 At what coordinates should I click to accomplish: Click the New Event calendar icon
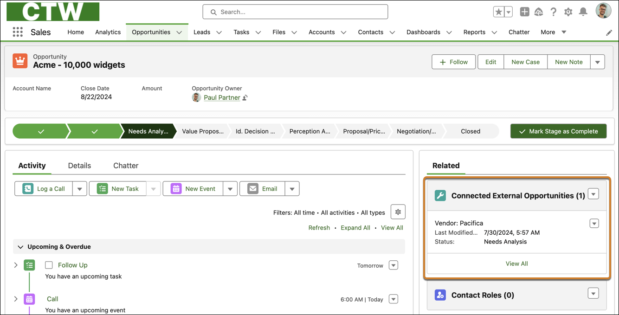tap(176, 189)
